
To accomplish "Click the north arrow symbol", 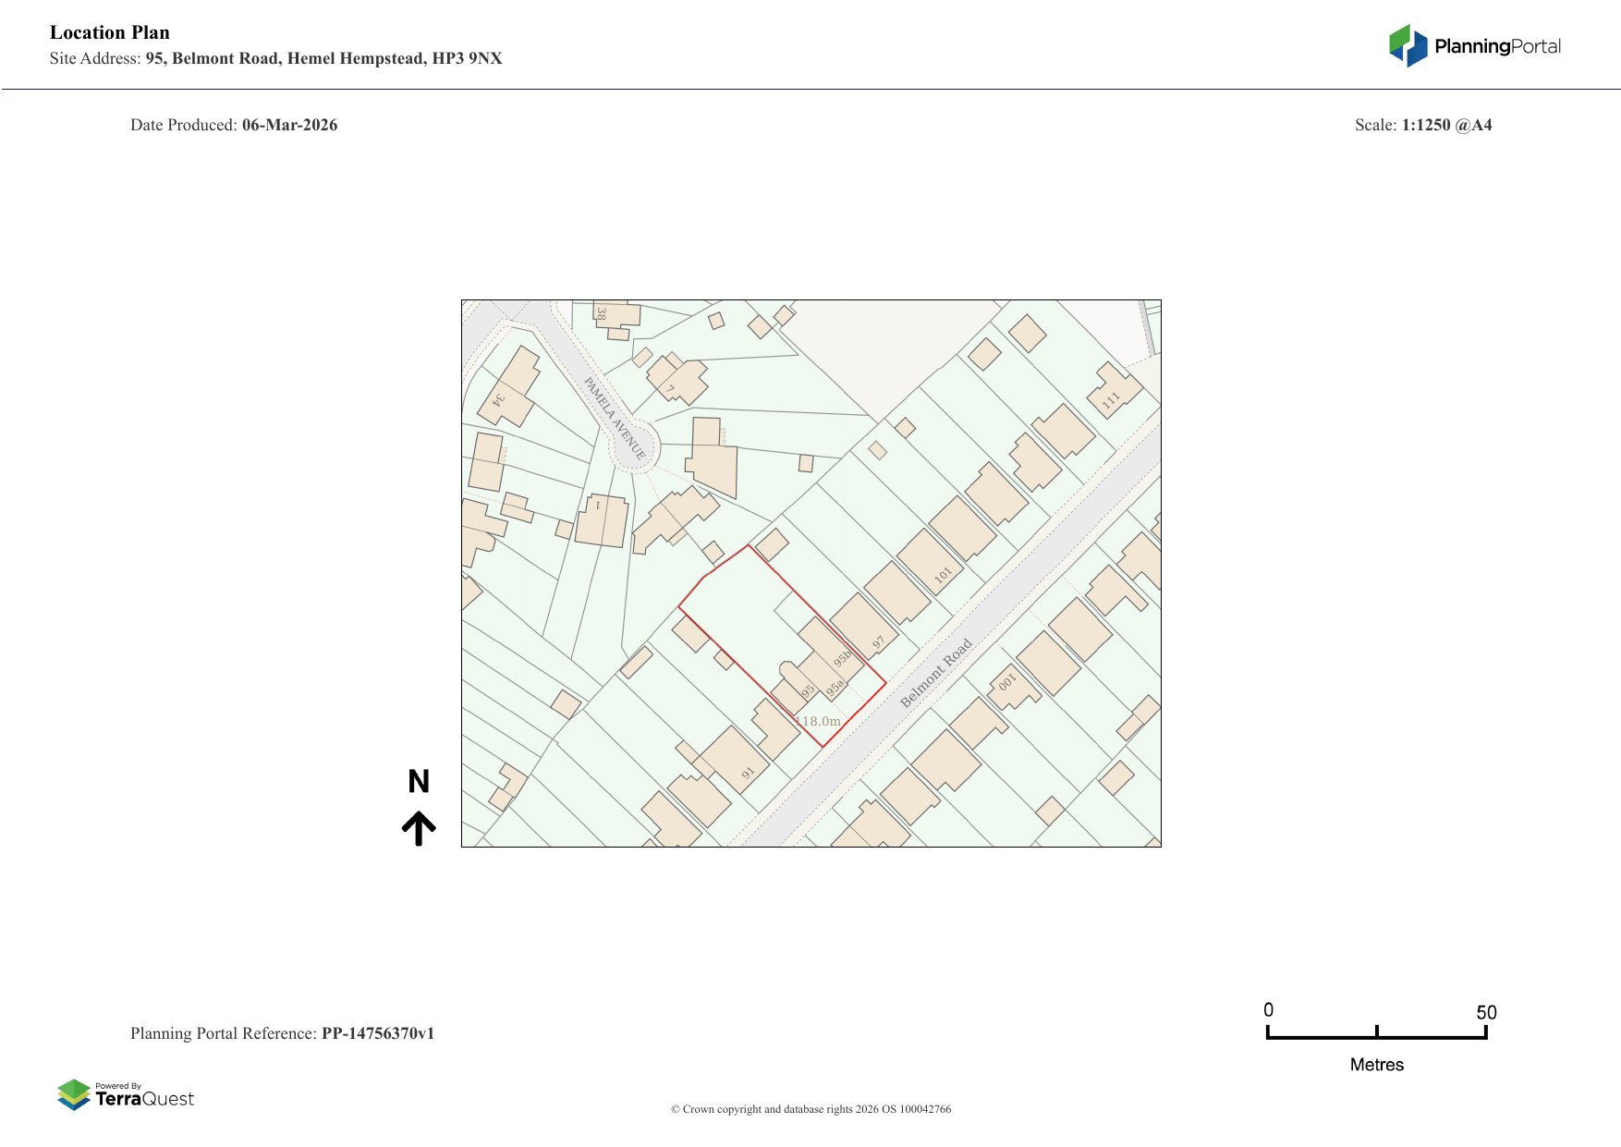I will coord(419,828).
